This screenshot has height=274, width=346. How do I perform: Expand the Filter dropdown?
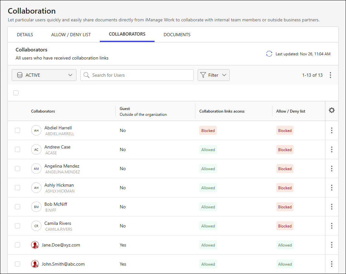pyautogui.click(x=213, y=75)
